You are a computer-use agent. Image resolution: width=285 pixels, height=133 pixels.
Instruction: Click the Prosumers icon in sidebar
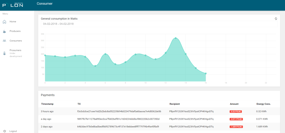pyautogui.click(x=4, y=53)
